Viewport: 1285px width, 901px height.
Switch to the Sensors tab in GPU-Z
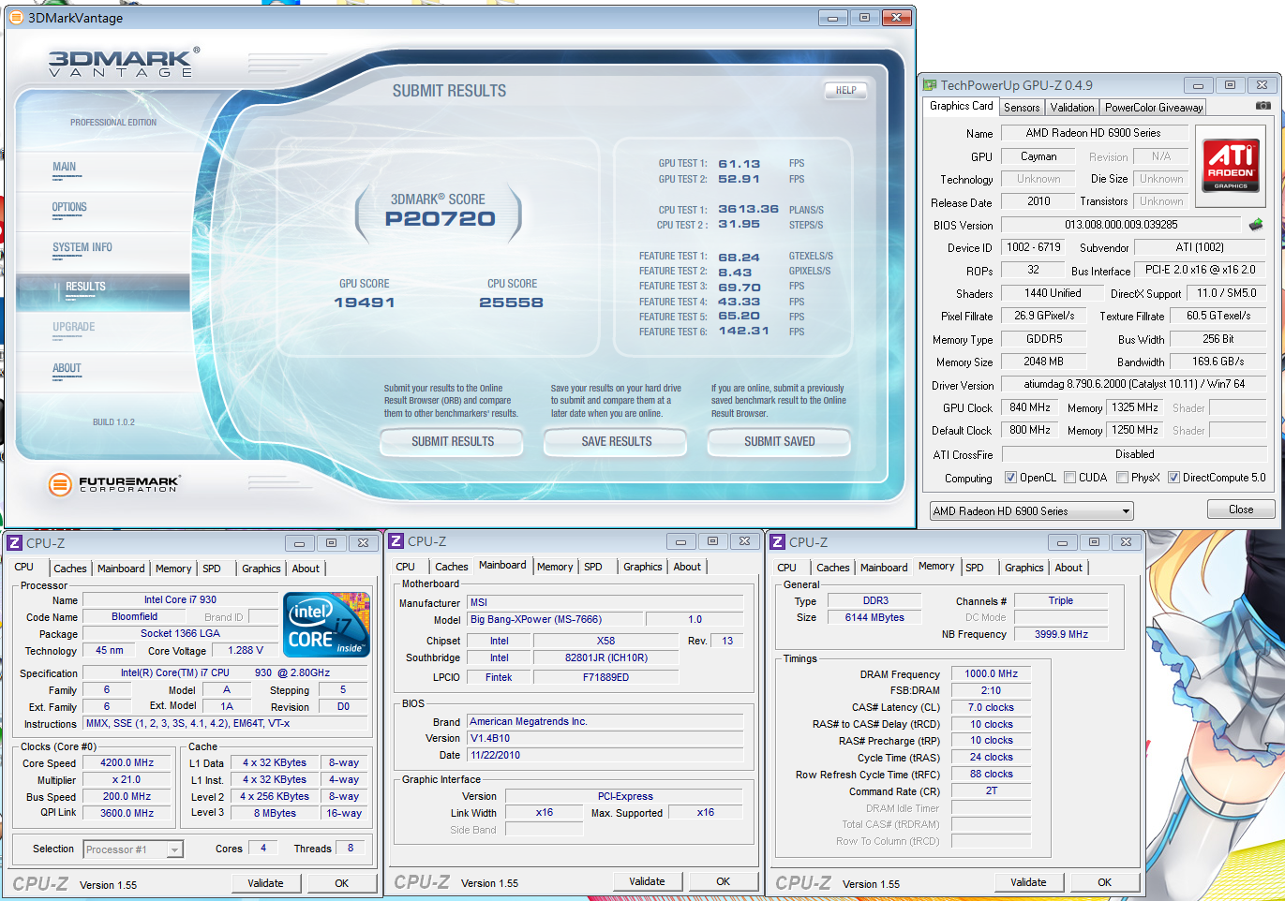click(x=1022, y=108)
